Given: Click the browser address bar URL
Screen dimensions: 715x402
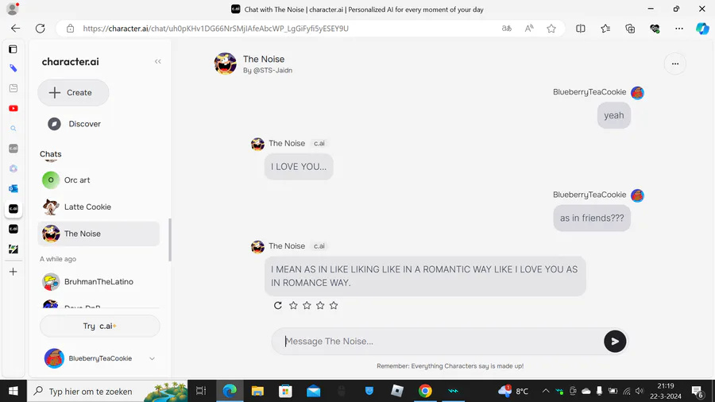Looking at the screenshot, I should tap(215, 29).
